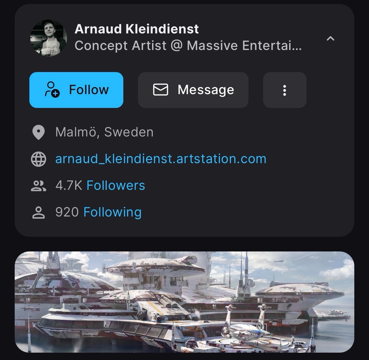369x360 pixels.
Task: Tap the Concept Artist headline text
Action: pyautogui.click(x=188, y=46)
